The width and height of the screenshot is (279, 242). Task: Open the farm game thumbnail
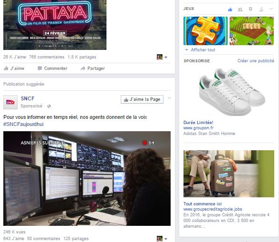tap(251, 31)
